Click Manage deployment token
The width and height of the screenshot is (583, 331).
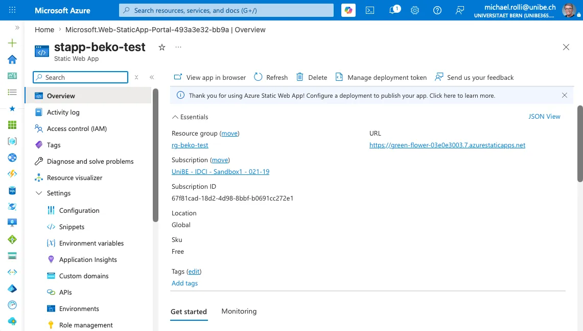click(x=381, y=77)
